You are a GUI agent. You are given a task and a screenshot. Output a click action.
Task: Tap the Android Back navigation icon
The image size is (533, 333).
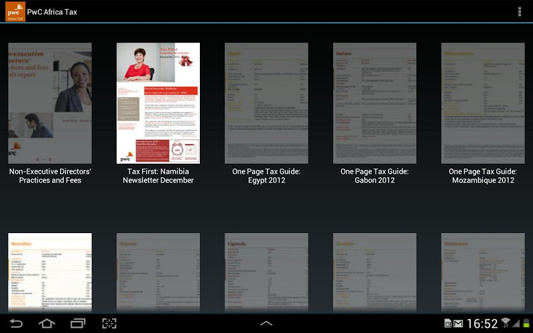click(x=15, y=323)
